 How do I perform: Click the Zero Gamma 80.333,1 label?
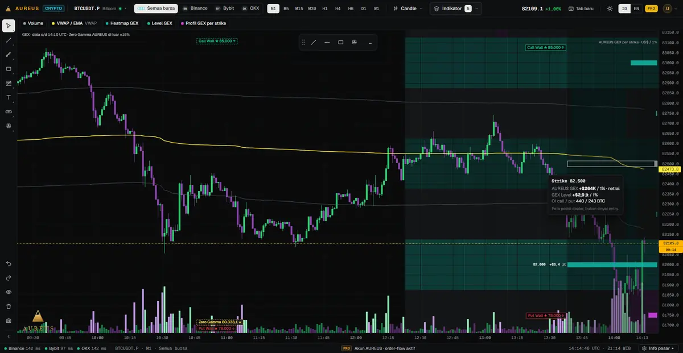pos(220,322)
